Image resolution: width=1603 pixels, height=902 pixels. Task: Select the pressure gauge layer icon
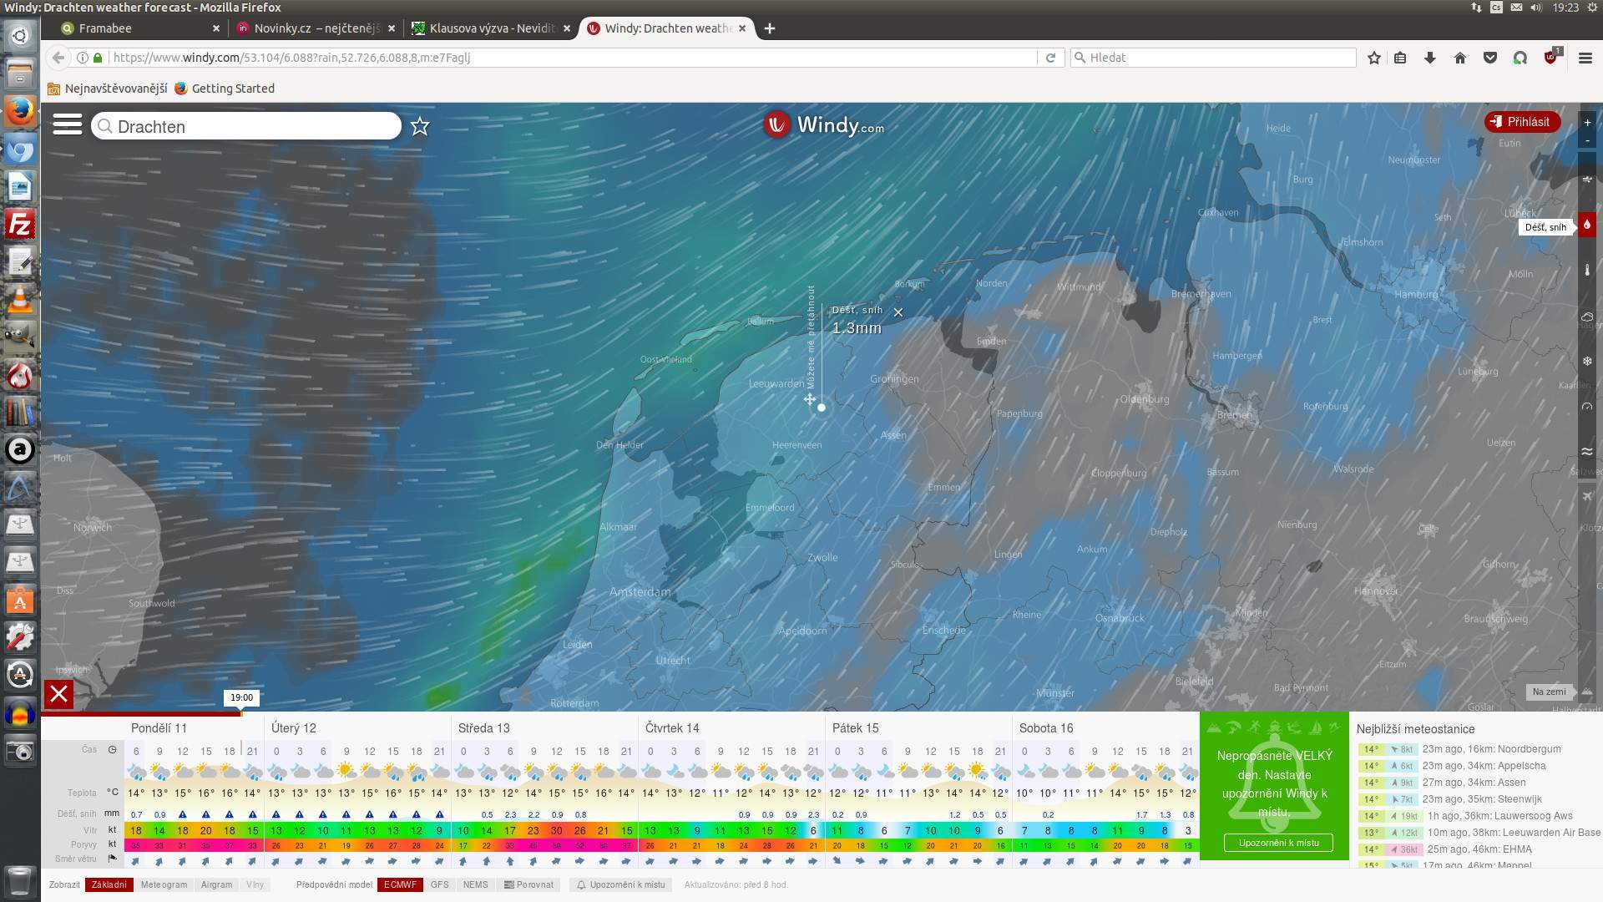point(1586,407)
